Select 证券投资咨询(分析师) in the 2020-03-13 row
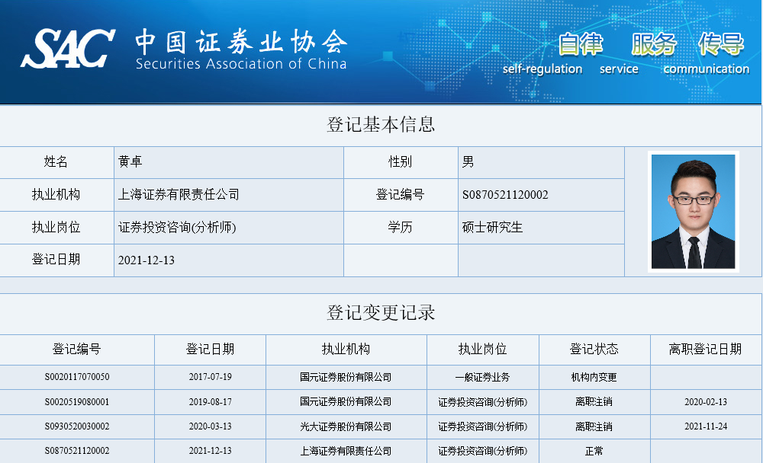The width and height of the screenshot is (763, 463). (483, 426)
